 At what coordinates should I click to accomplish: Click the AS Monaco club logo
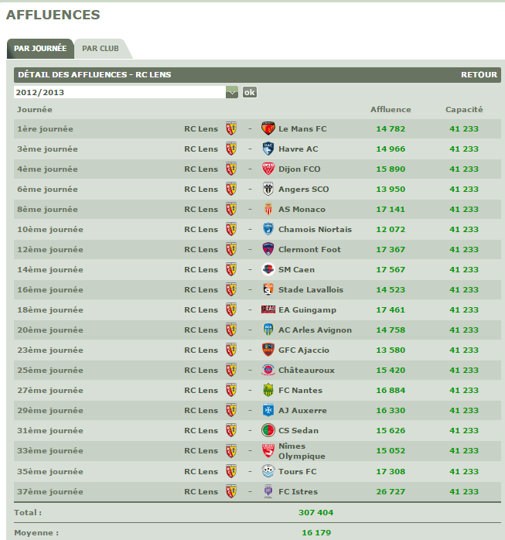[268, 209]
